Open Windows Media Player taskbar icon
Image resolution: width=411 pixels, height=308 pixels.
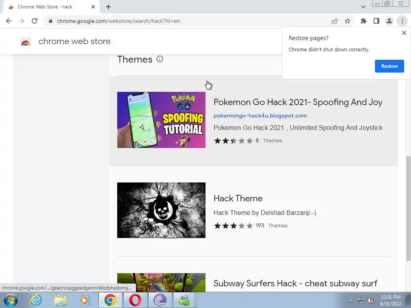pos(85,300)
